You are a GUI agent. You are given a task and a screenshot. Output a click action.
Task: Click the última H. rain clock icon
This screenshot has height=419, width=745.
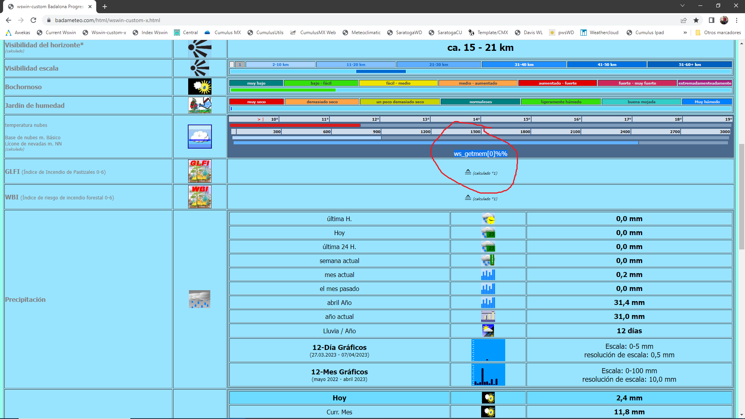coord(488,219)
